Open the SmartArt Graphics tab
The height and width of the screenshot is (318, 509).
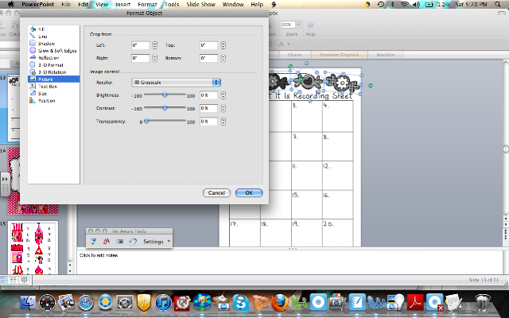(x=340, y=55)
